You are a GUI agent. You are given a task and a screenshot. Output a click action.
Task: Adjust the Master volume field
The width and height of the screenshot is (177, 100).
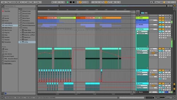[x=162, y=92]
